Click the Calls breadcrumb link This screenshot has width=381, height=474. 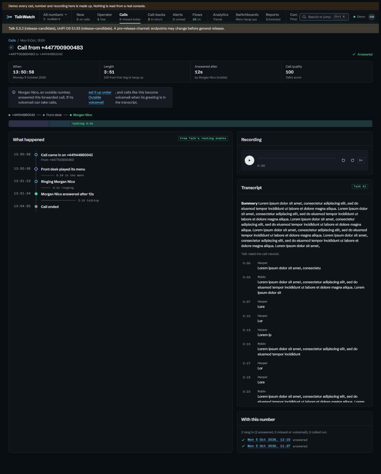tap(12, 40)
